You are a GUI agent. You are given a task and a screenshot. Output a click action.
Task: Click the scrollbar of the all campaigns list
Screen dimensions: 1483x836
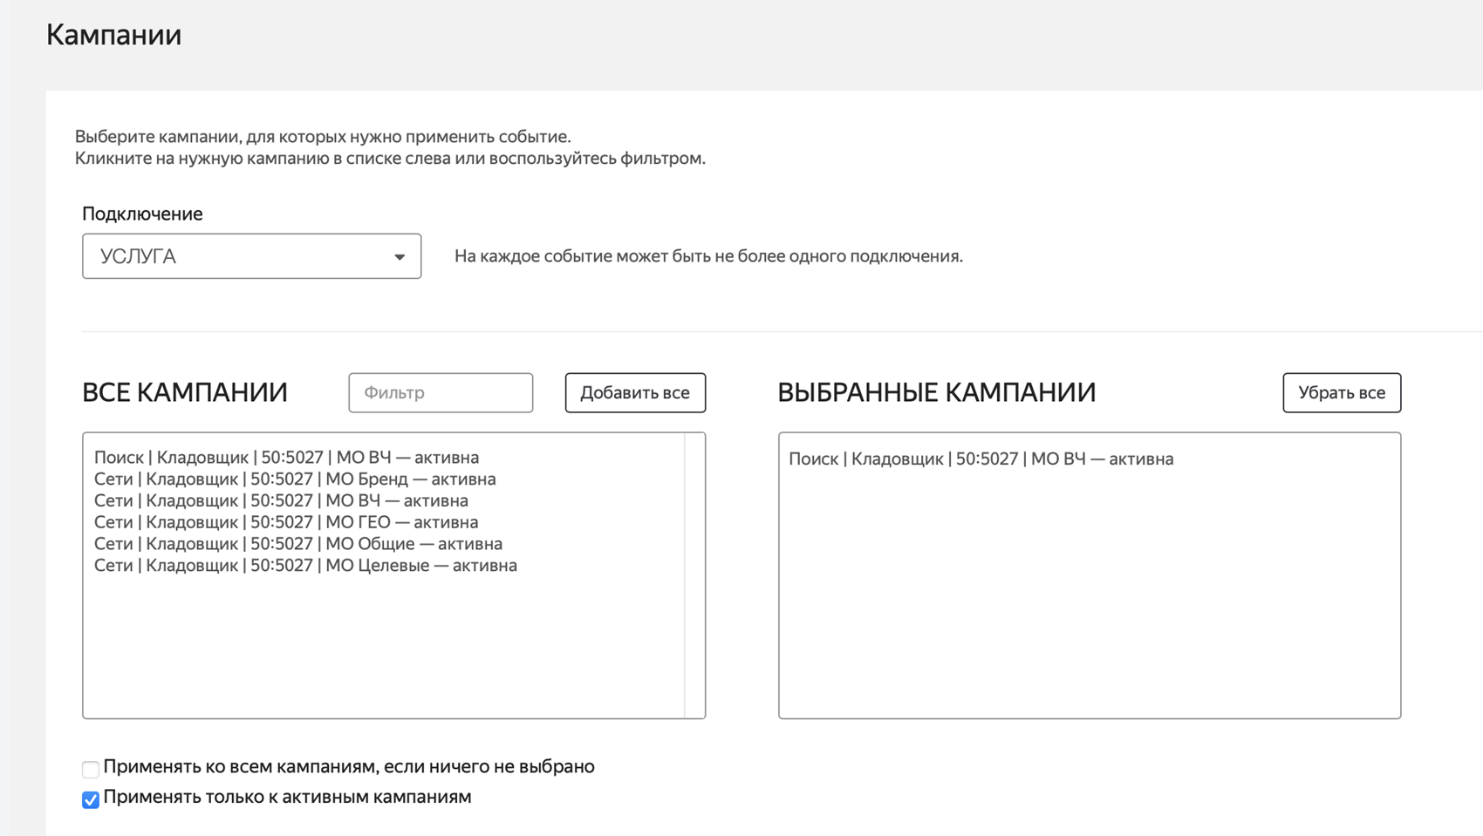pos(694,575)
